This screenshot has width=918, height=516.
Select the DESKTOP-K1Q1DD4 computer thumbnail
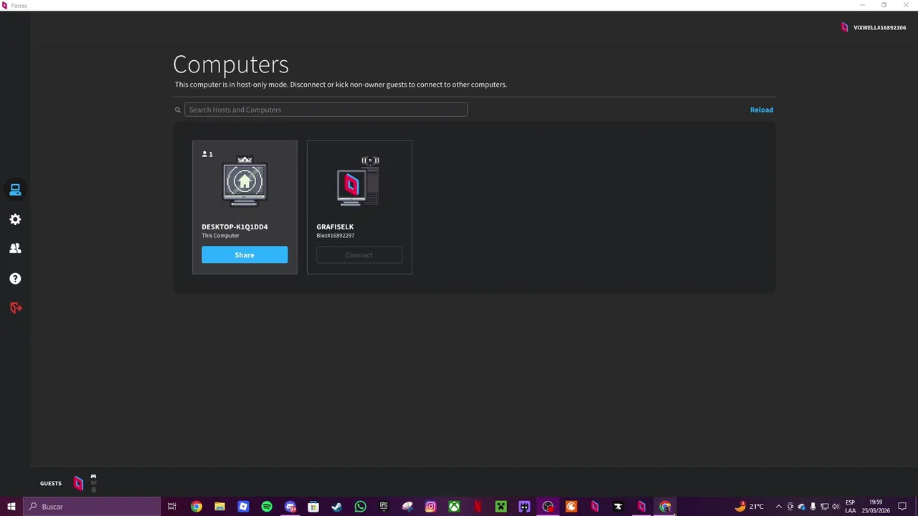pyautogui.click(x=245, y=181)
